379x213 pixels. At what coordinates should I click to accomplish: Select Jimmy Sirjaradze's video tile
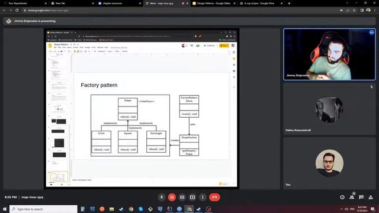[x=329, y=54]
